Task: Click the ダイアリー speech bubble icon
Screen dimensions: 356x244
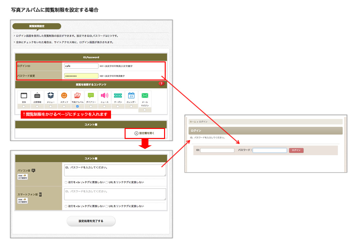Action: click(x=91, y=95)
